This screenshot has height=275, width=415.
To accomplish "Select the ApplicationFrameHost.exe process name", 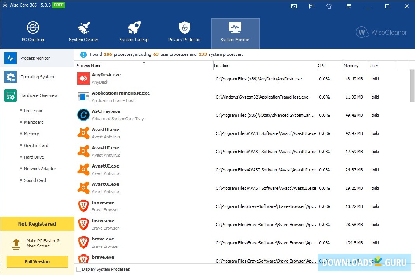I will [x=121, y=93].
